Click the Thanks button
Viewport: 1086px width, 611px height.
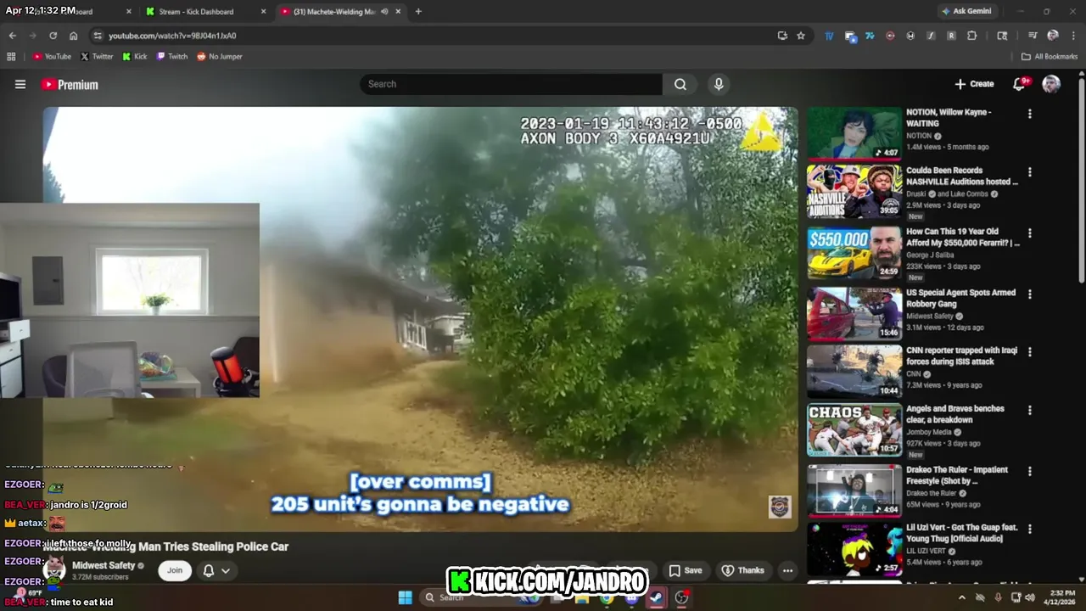click(743, 570)
